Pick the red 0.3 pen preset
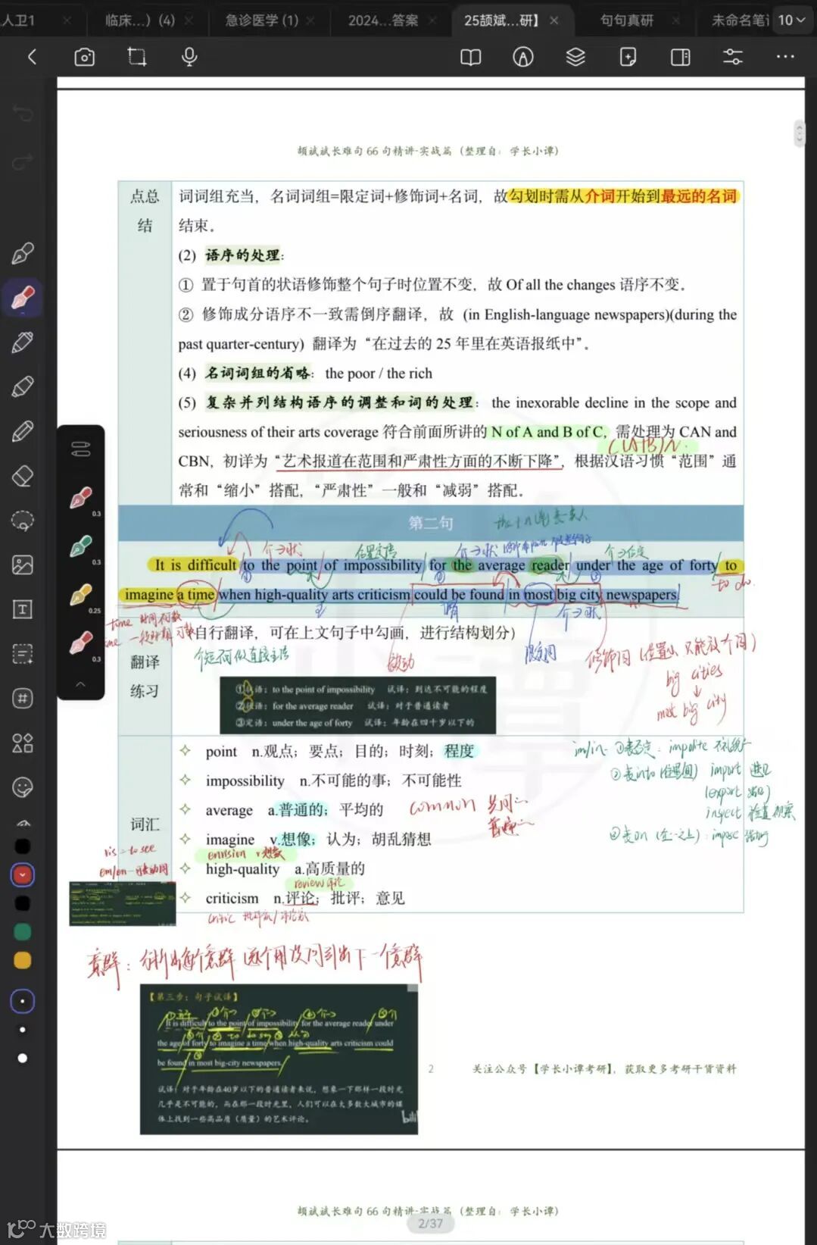 pyautogui.click(x=81, y=499)
